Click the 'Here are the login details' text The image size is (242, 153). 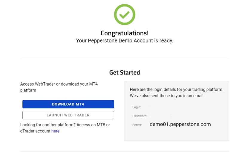point(177,89)
